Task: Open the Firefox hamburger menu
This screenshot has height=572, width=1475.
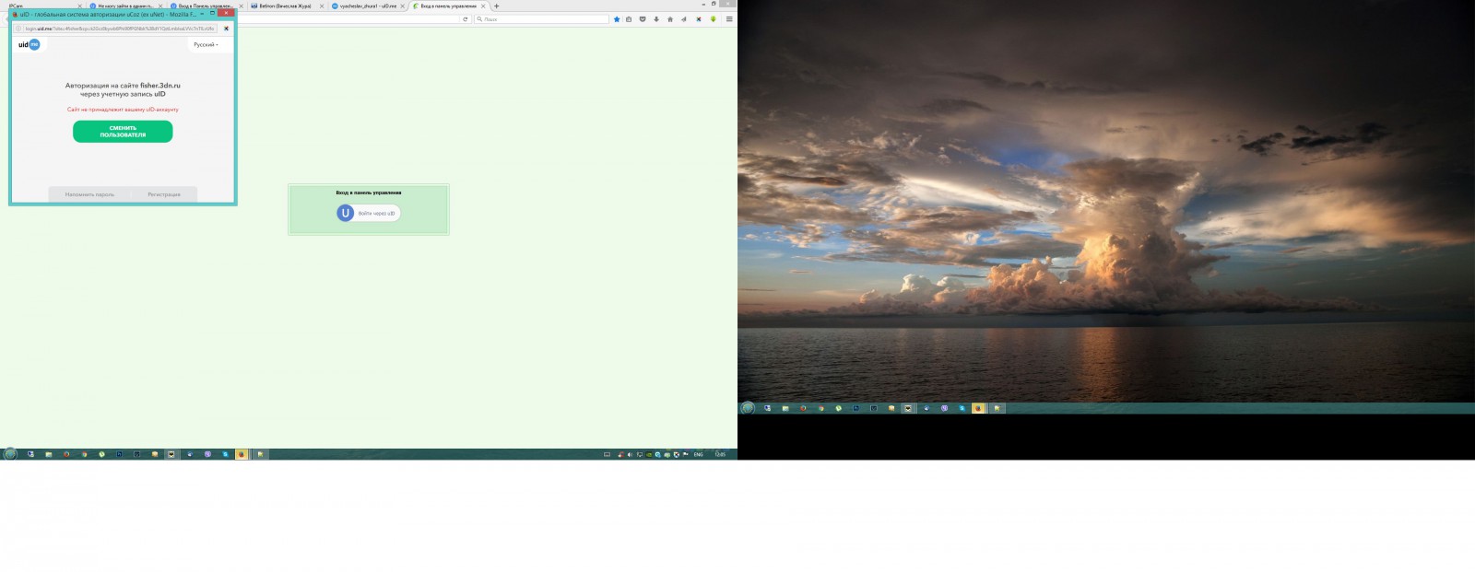Action: [x=729, y=19]
